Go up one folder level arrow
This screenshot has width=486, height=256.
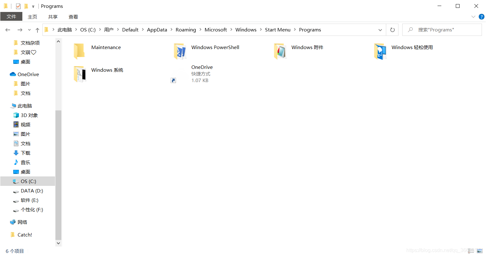(x=37, y=30)
